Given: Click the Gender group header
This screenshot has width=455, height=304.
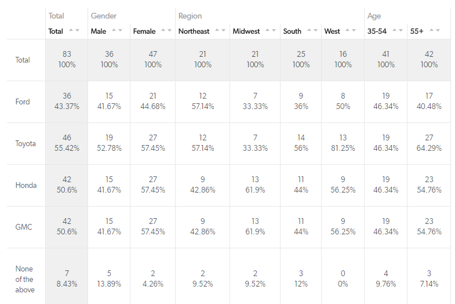Looking at the screenshot, I should click(x=103, y=16).
